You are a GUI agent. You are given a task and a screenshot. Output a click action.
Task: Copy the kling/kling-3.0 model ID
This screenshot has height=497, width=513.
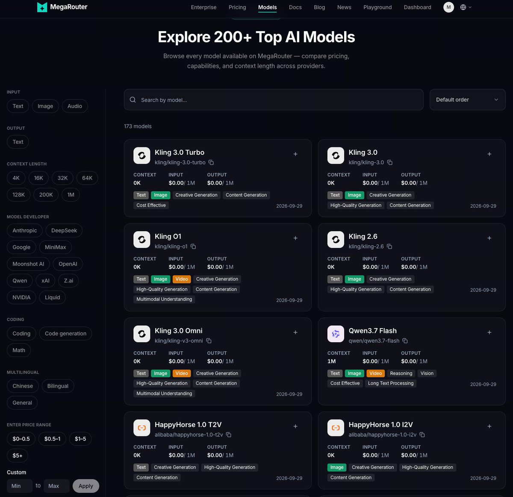[390, 162]
